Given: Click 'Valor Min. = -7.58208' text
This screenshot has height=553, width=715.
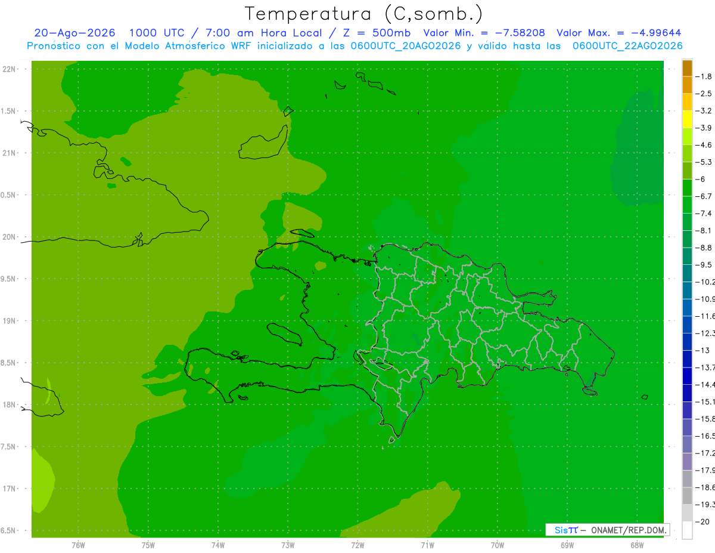Looking at the screenshot, I should coord(484,33).
